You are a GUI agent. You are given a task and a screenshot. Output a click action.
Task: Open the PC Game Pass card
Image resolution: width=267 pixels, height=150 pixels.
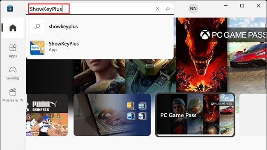[x=195, y=115]
